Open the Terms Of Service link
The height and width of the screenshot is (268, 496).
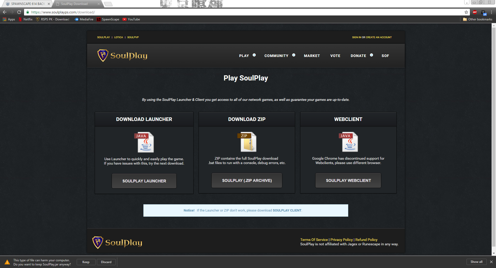click(x=314, y=240)
